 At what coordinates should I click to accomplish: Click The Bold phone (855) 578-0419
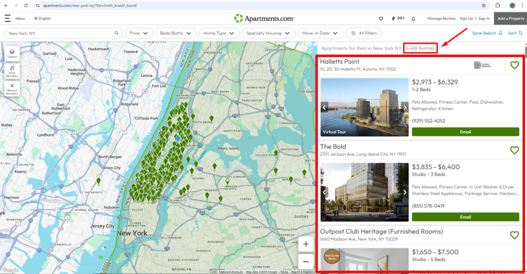click(x=428, y=206)
